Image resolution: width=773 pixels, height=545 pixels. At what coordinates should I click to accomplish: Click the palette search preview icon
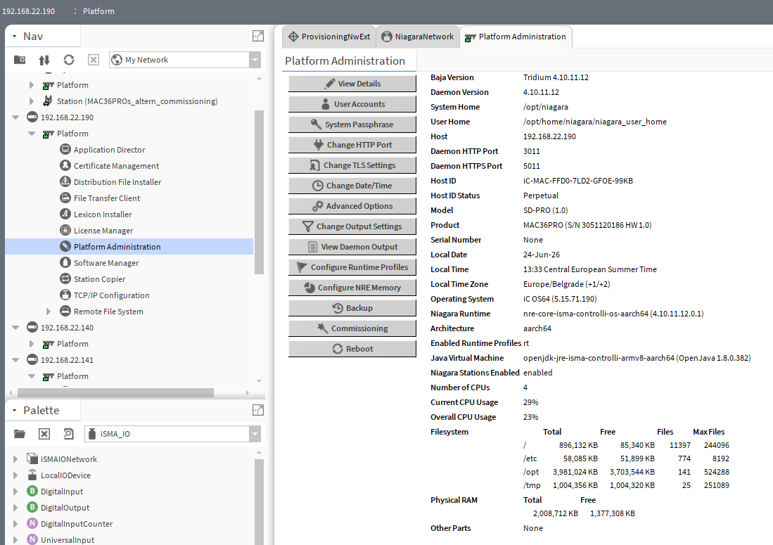68,434
